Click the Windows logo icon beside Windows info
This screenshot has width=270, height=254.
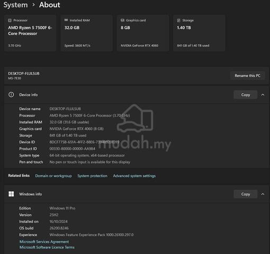11,194
